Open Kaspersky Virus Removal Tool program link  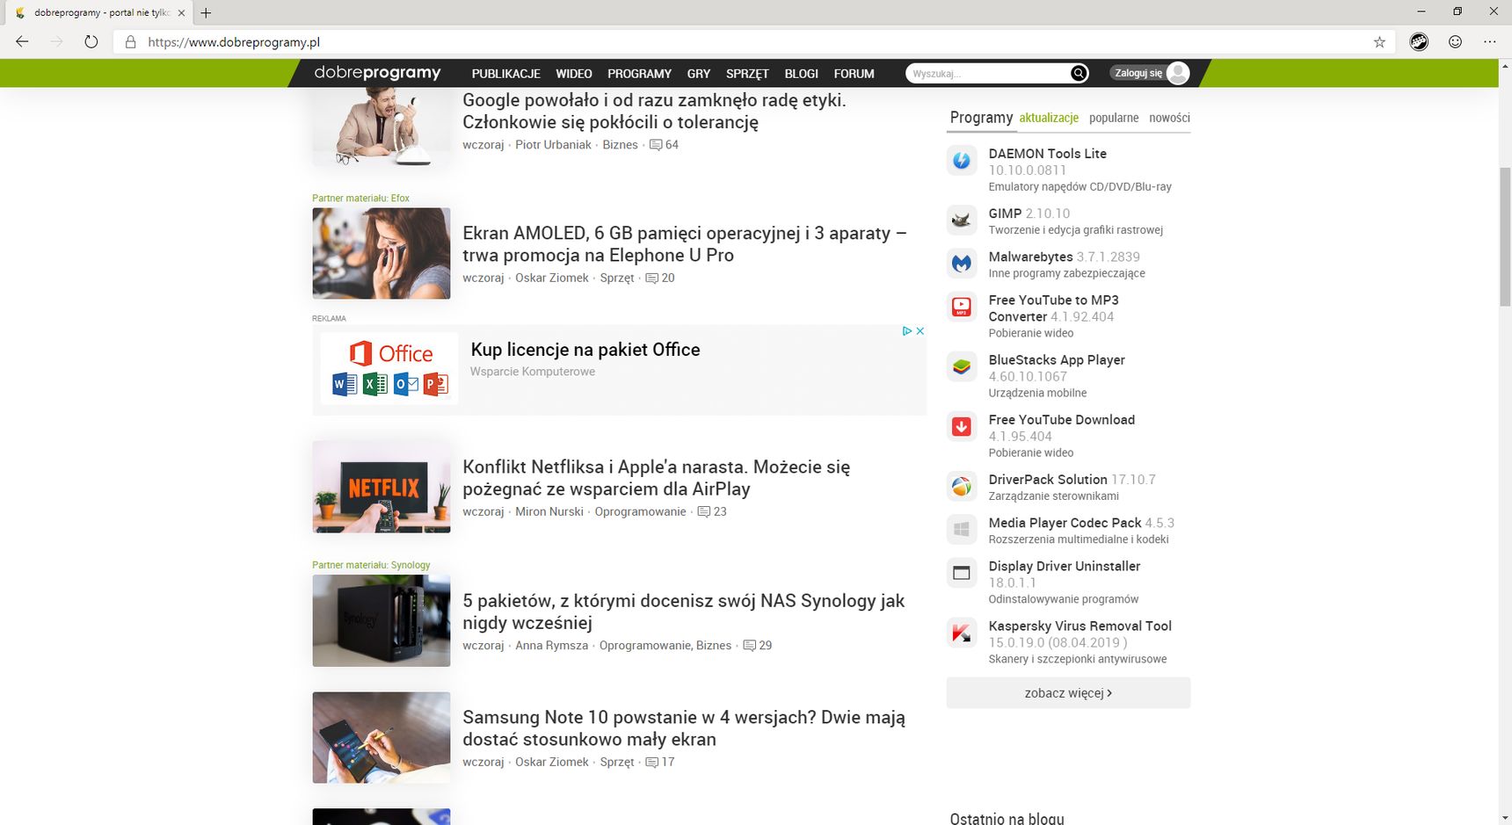click(x=1079, y=626)
